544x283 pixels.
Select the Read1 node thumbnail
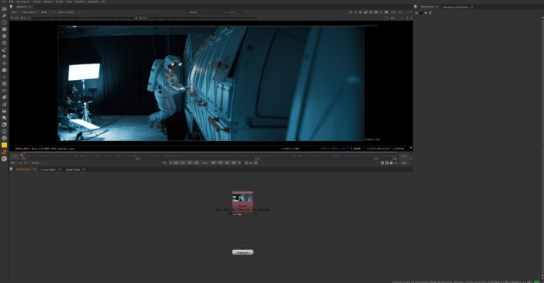click(x=242, y=198)
